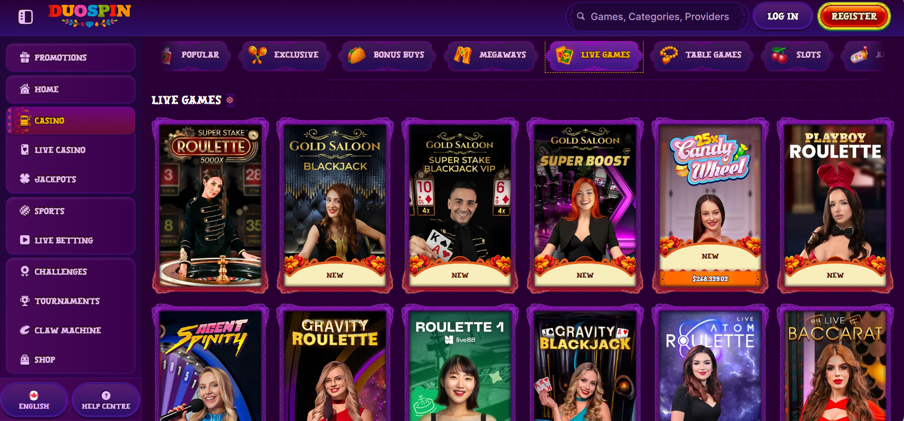
Task: Switch to the Megaways category tab
Action: [x=490, y=55]
